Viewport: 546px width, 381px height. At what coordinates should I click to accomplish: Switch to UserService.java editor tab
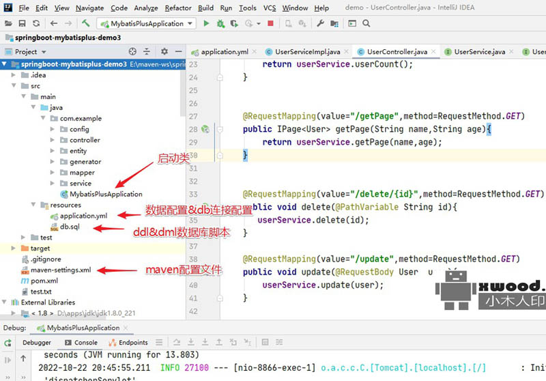coord(479,52)
